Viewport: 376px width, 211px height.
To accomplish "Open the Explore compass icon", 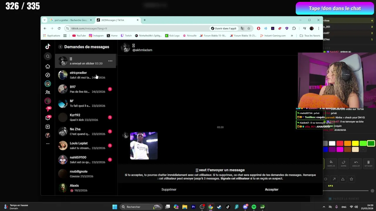I will tap(48, 75).
